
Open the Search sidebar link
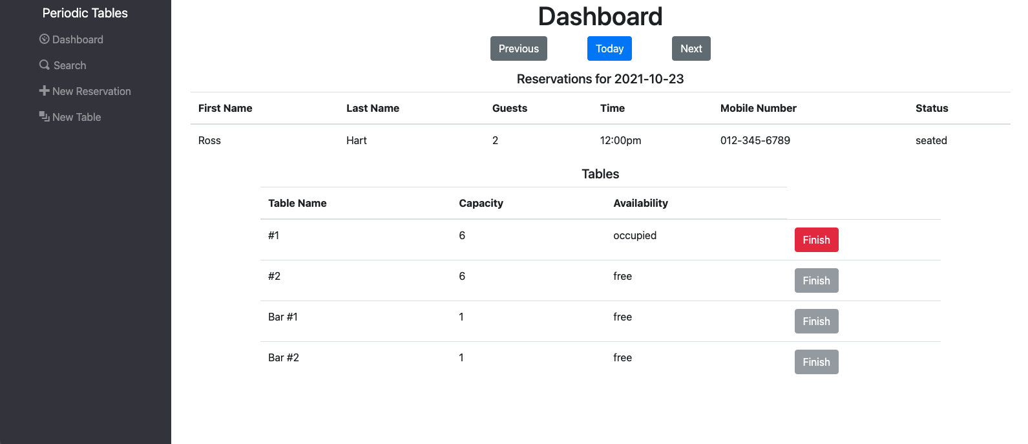63,65
